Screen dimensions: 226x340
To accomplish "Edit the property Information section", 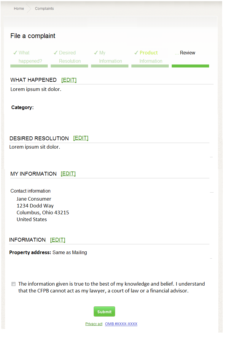I will (58, 240).
